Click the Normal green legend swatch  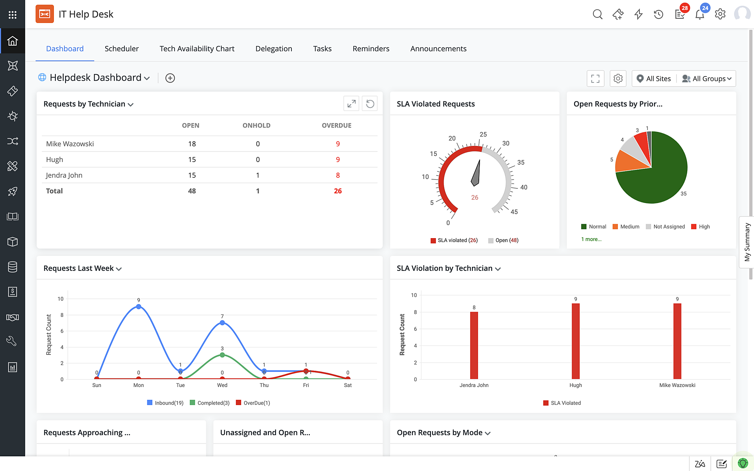584,226
